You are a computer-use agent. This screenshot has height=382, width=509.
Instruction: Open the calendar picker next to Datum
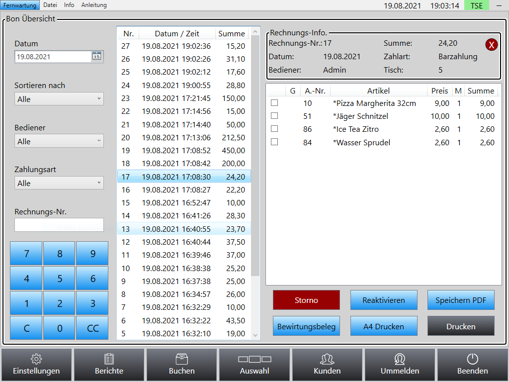click(x=97, y=56)
